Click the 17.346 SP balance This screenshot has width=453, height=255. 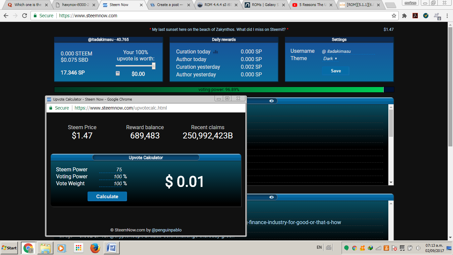click(x=73, y=72)
